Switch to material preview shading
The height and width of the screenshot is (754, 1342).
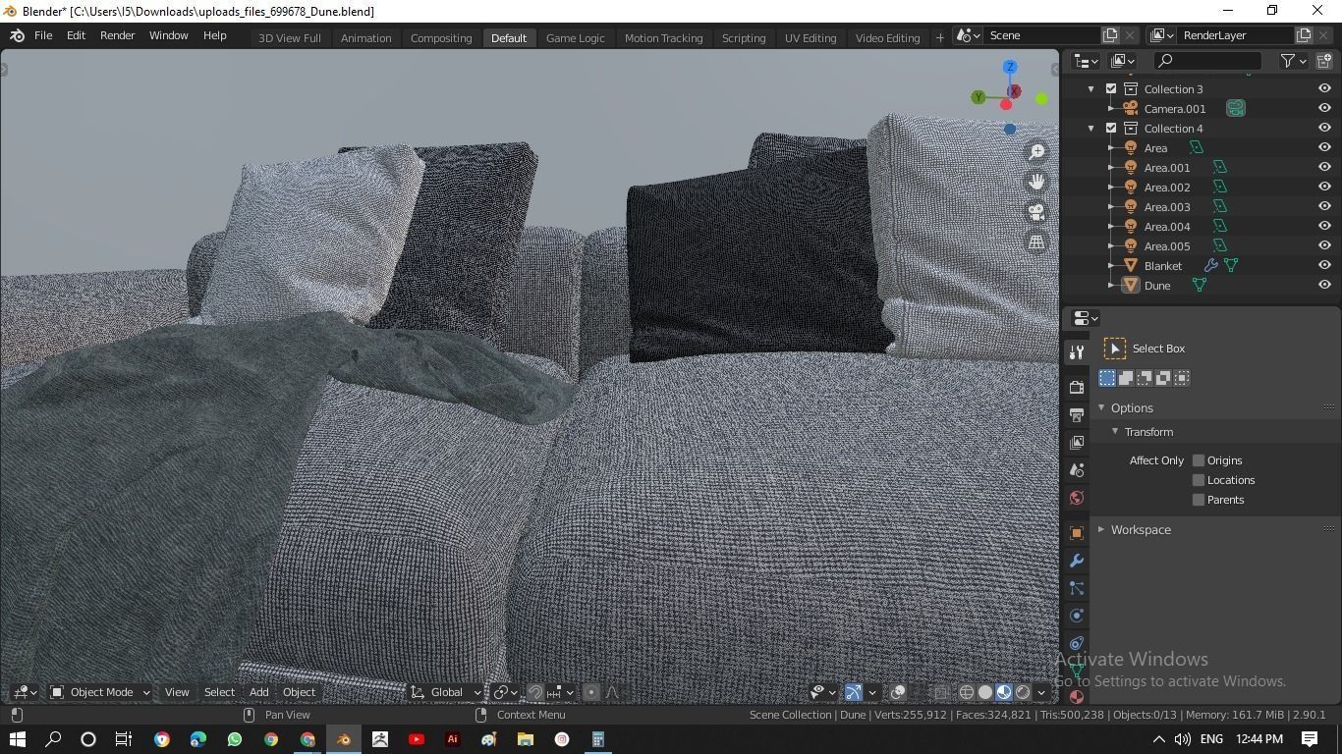(x=1004, y=692)
